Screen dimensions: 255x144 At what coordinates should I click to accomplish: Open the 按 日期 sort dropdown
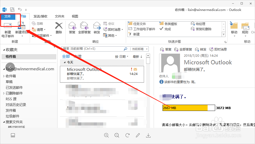coord(122,57)
